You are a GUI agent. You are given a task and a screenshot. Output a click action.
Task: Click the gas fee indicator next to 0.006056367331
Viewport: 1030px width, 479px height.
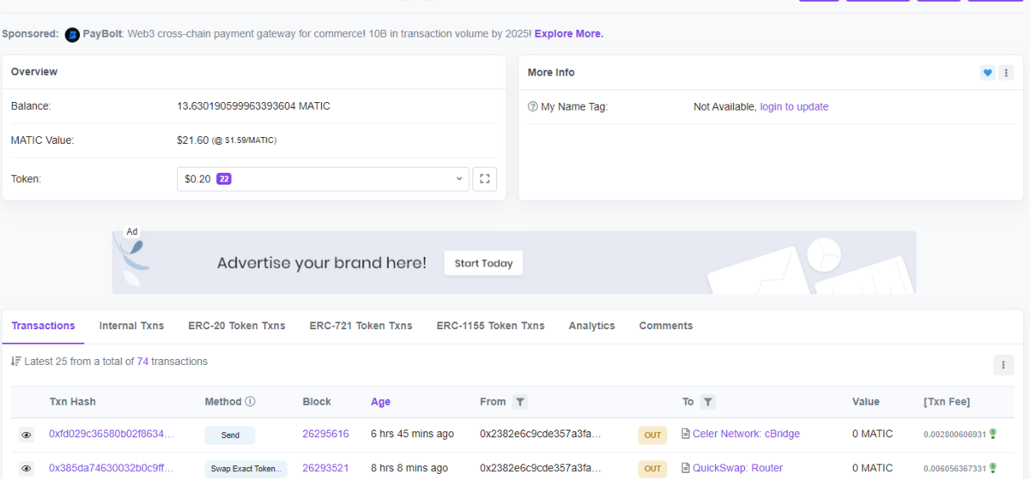[x=993, y=467]
